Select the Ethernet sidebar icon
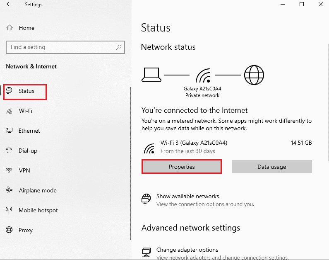The width and height of the screenshot is (329, 260). (x=9, y=131)
